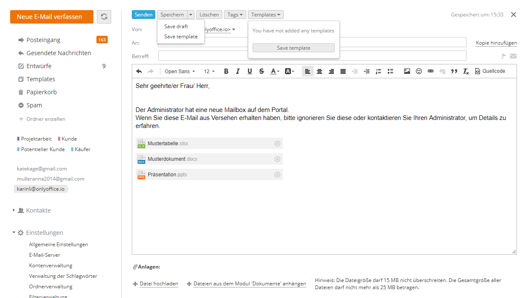Insert an image into the email body
This screenshot has height=298, width=522.
[x=407, y=72]
